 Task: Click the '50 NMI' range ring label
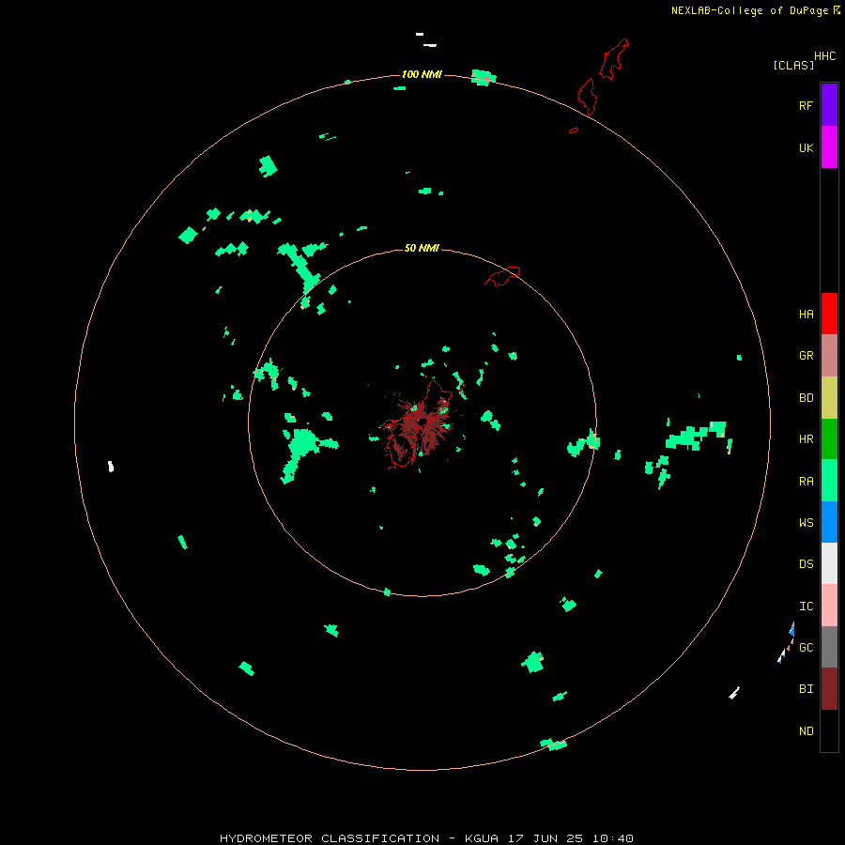tap(422, 248)
